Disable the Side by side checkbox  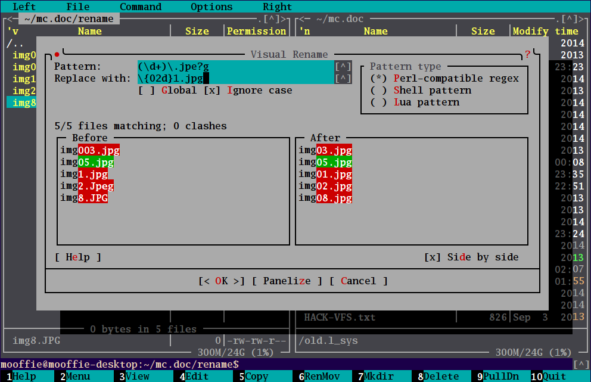pos(433,257)
